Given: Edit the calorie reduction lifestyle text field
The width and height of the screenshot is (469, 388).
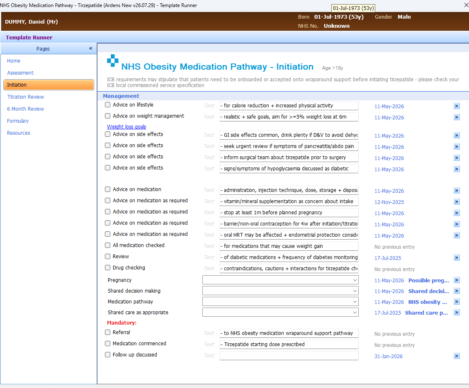Looking at the screenshot, I should pos(289,106).
